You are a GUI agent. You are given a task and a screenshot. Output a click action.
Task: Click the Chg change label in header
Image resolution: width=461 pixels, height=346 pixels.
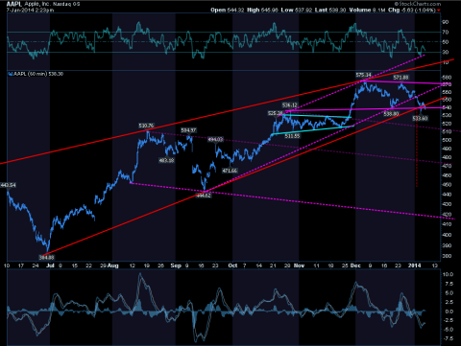coord(394,10)
